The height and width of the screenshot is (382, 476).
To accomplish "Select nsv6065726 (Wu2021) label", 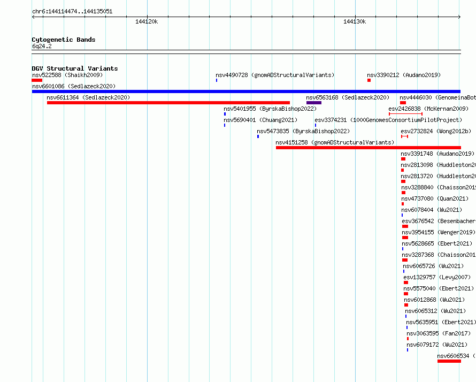I will [x=433, y=266].
